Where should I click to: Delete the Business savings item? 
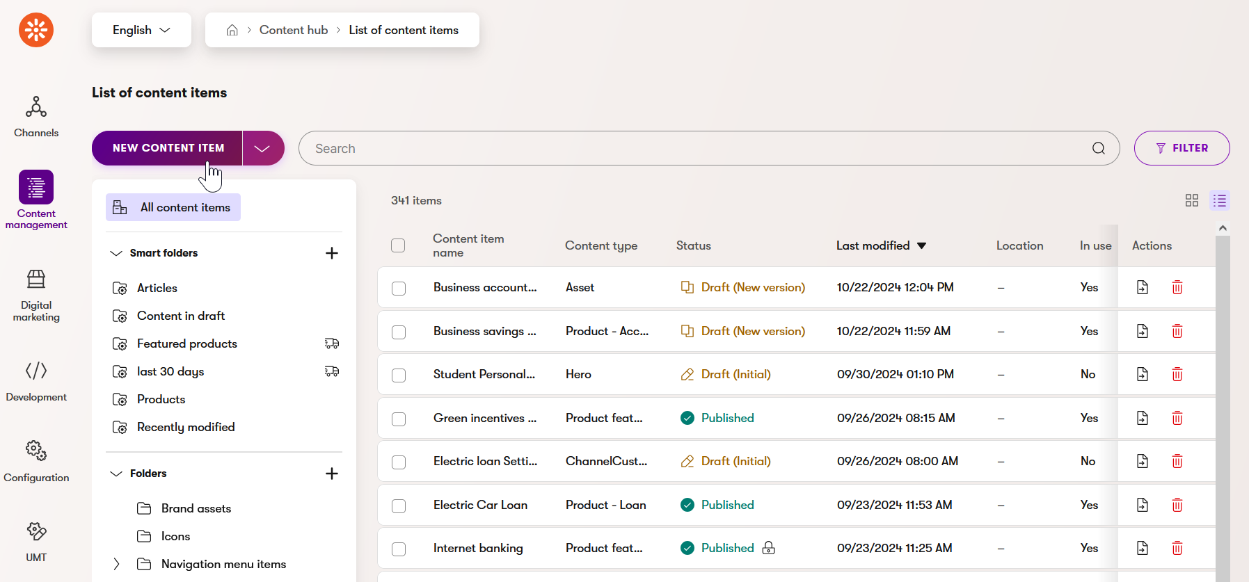(1177, 331)
